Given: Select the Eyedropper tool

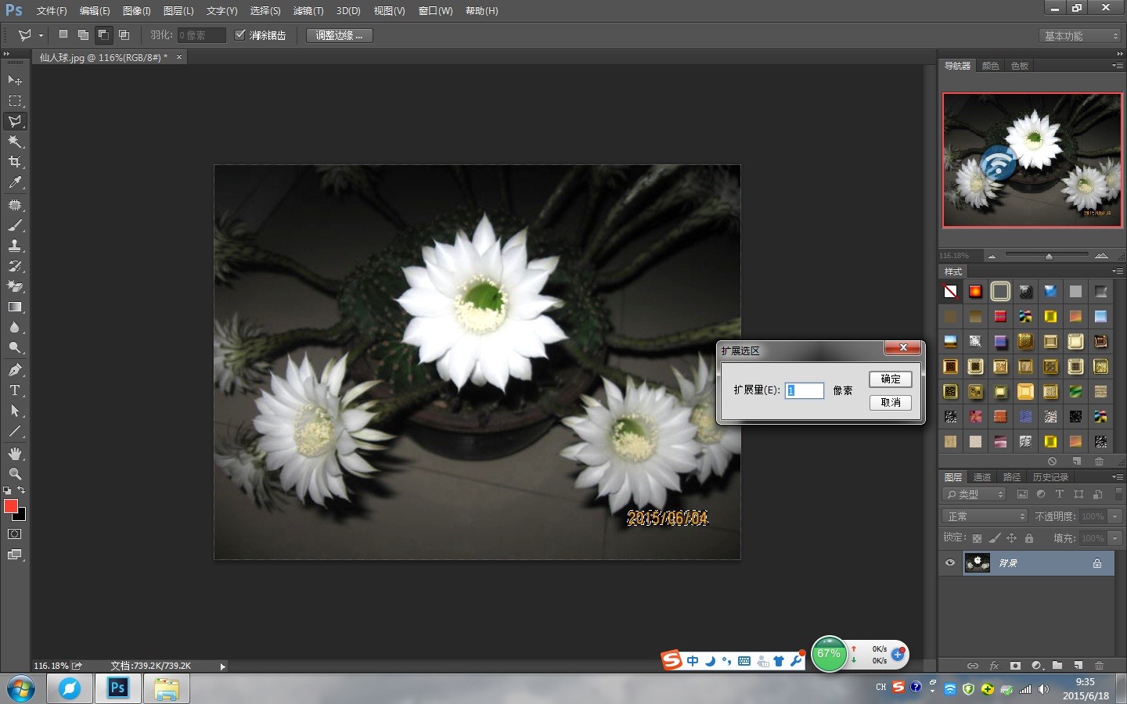Looking at the screenshot, I should [15, 183].
